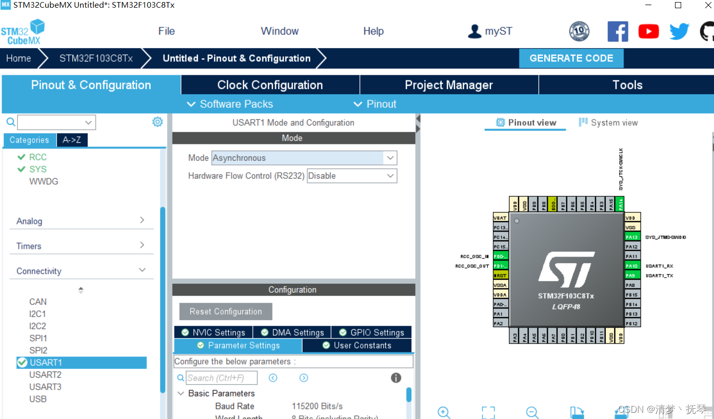
Task: Open User Constants tab
Action: 357,345
